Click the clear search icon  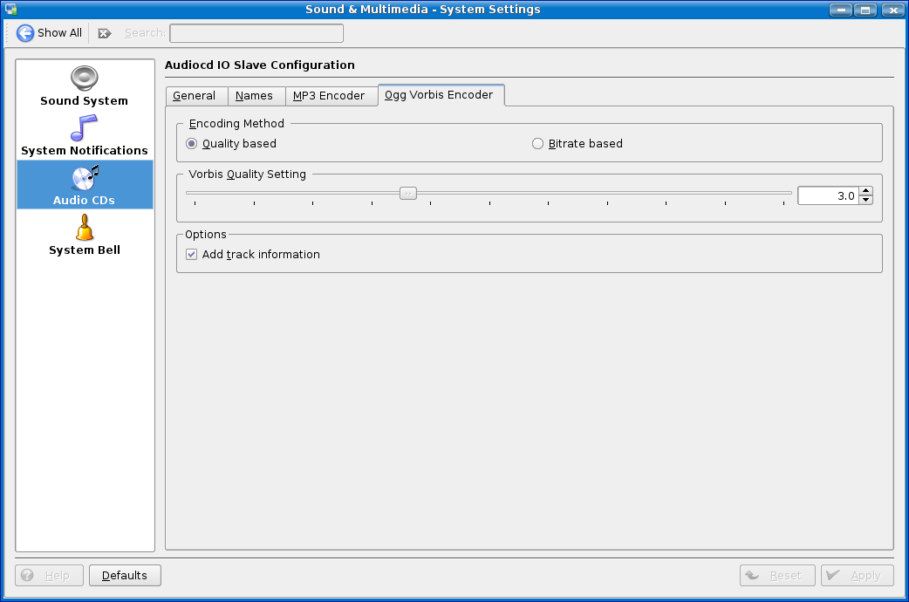coord(105,33)
